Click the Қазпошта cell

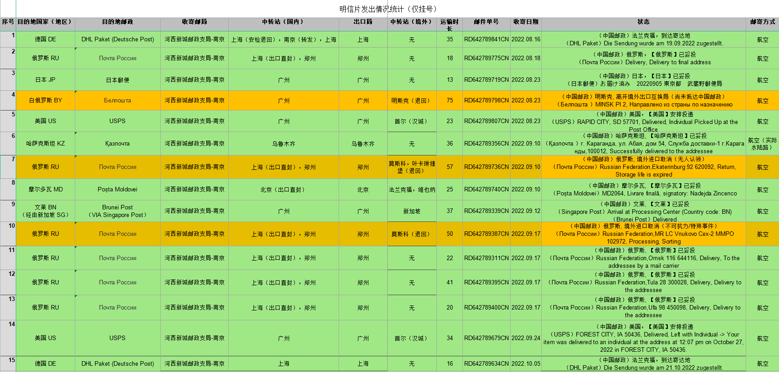click(x=118, y=144)
